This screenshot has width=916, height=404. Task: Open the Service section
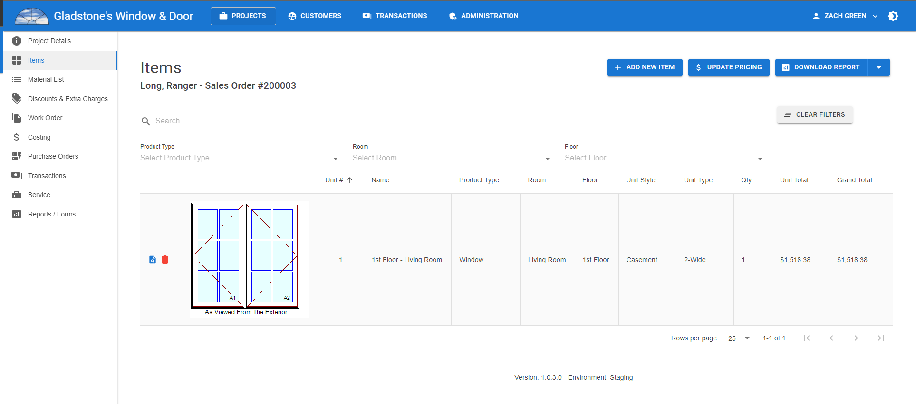point(39,195)
